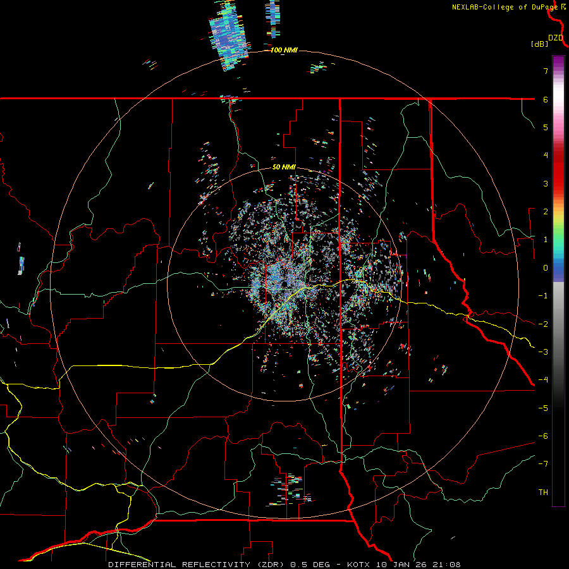Click the 5 value on color scale

click(x=546, y=127)
